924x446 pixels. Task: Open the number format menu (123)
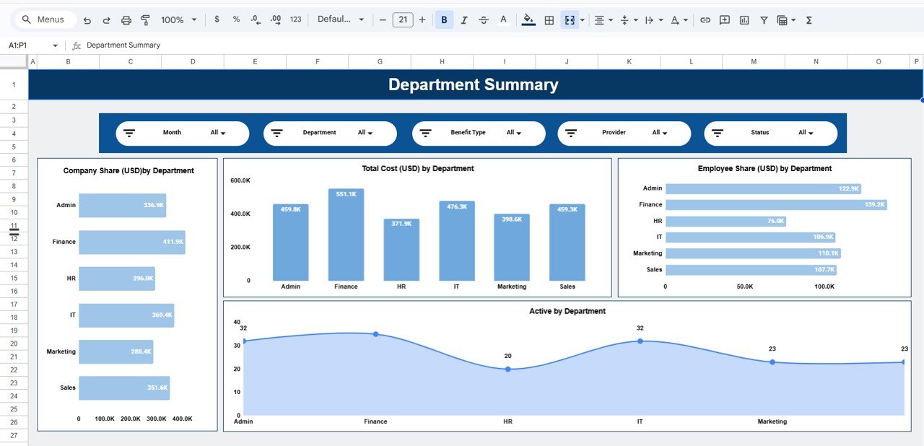(295, 19)
